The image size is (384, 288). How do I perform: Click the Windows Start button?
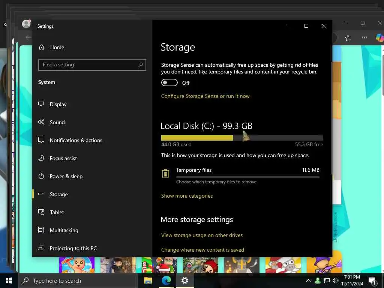(x=9, y=280)
